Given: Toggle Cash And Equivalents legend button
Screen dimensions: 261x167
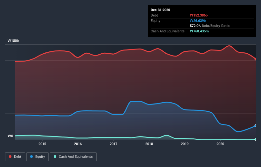Looking at the screenshot, I should 73,157.
